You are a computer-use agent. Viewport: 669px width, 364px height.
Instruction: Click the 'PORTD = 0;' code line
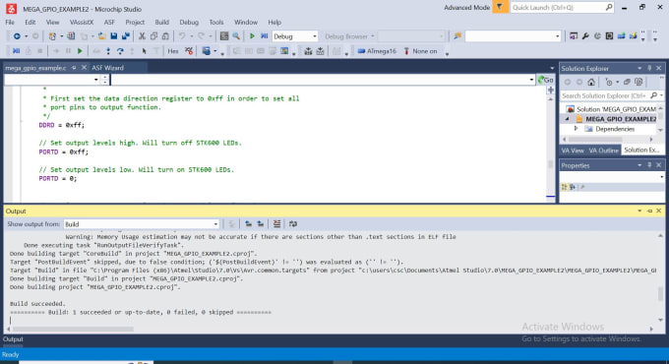[x=58, y=178]
